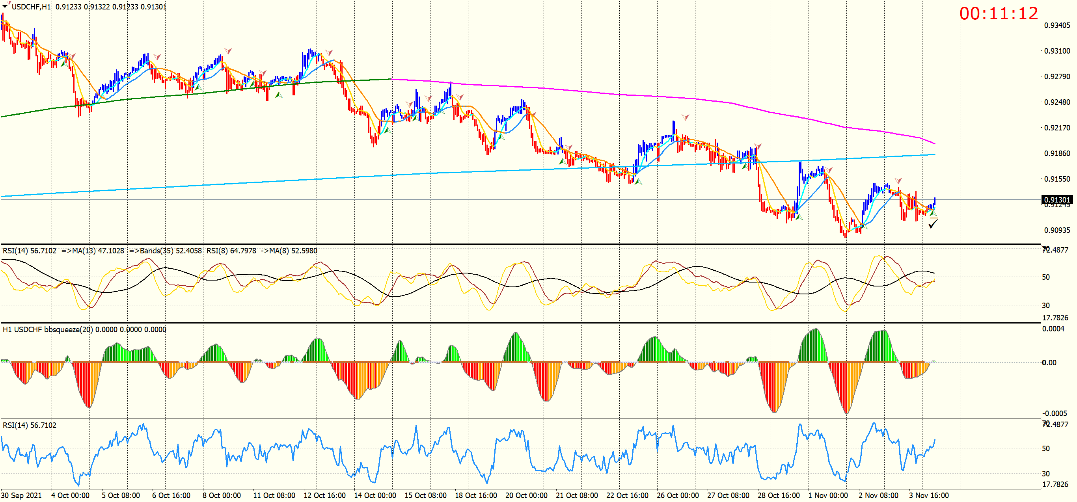Viewport: 1077px width, 502px height.
Task: Click the red sell arrow above the 3 Nov high
Action: click(x=898, y=181)
